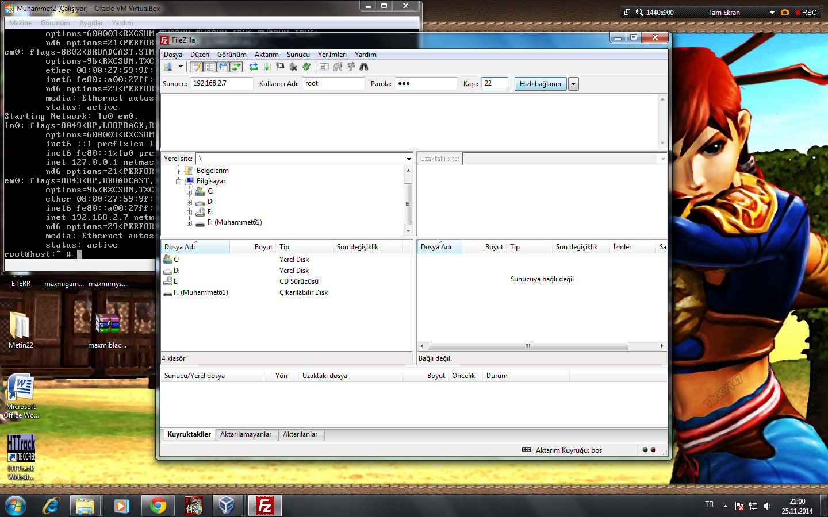Toggle directory comparison in the toolbar
Screen dimensions: 828x517
click(338, 67)
